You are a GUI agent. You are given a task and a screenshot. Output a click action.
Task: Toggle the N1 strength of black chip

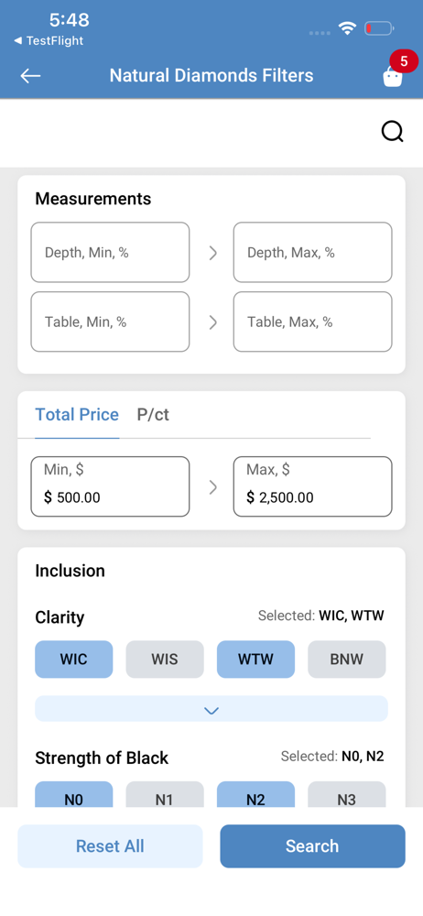165,795
